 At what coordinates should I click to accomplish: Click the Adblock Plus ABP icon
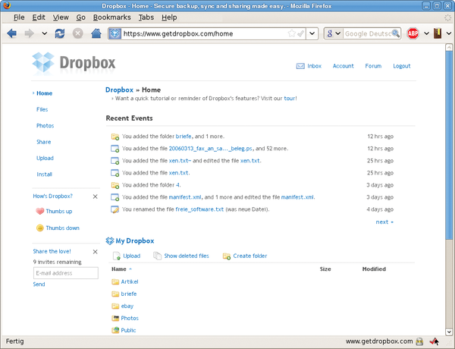coord(413,33)
